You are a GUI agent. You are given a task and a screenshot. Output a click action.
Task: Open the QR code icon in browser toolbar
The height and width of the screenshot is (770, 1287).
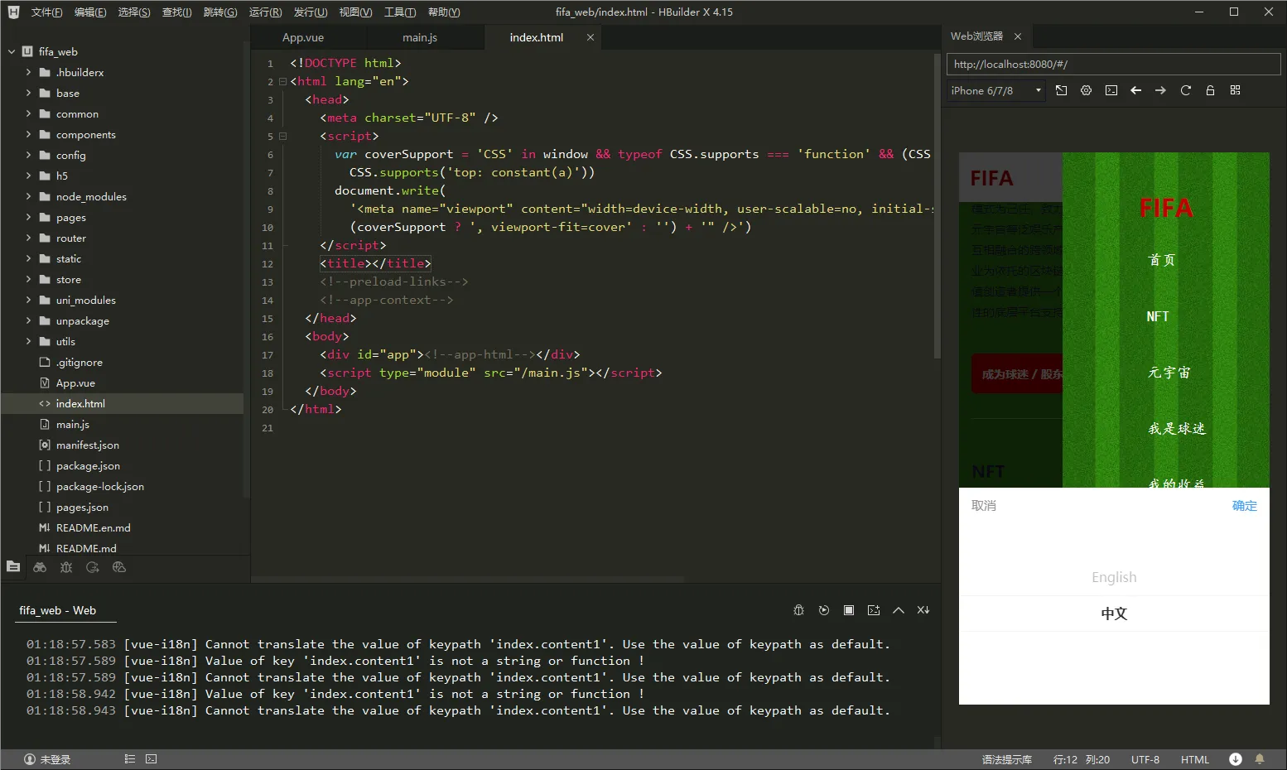point(1235,90)
